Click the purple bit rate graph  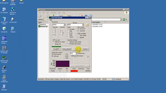point(63,64)
